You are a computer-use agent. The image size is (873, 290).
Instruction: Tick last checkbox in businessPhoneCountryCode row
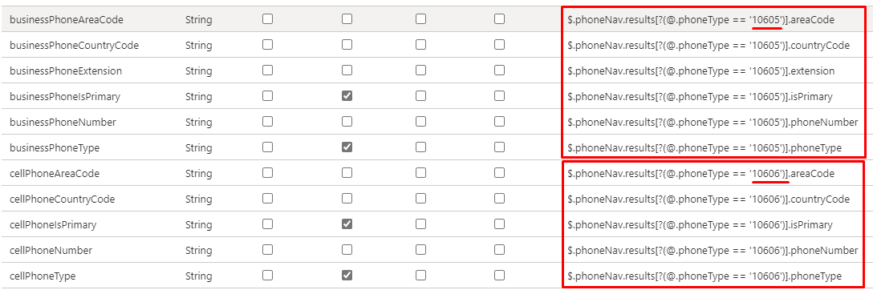click(499, 45)
